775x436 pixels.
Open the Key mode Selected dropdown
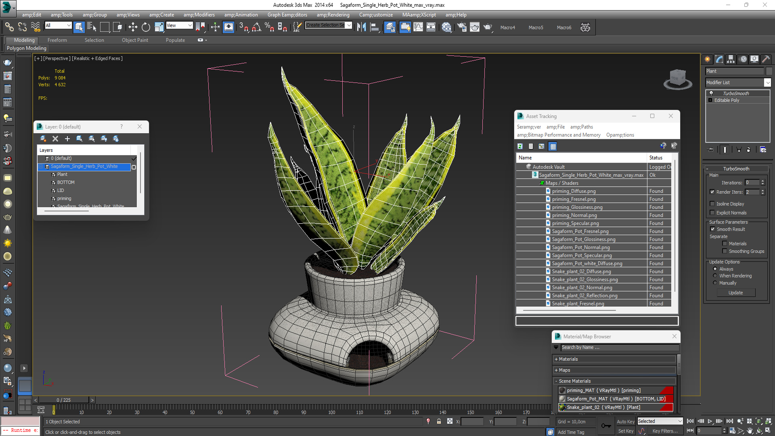[x=660, y=421]
